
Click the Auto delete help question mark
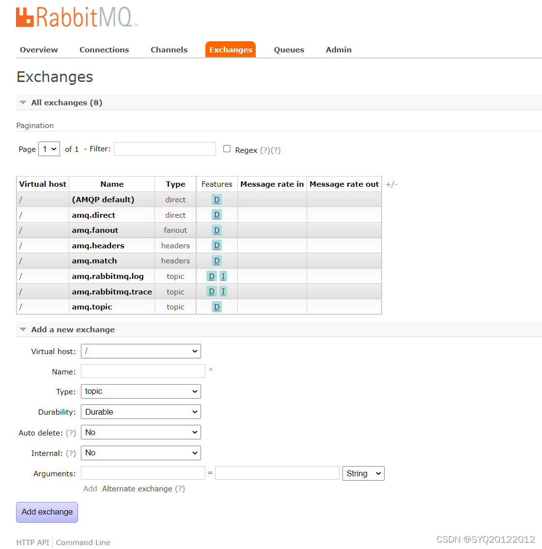click(x=71, y=433)
